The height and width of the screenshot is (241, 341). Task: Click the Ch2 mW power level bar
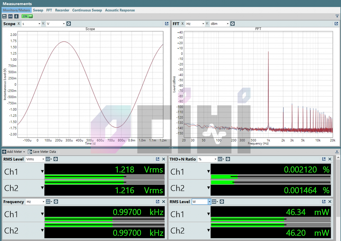pyautogui.click(x=271, y=225)
